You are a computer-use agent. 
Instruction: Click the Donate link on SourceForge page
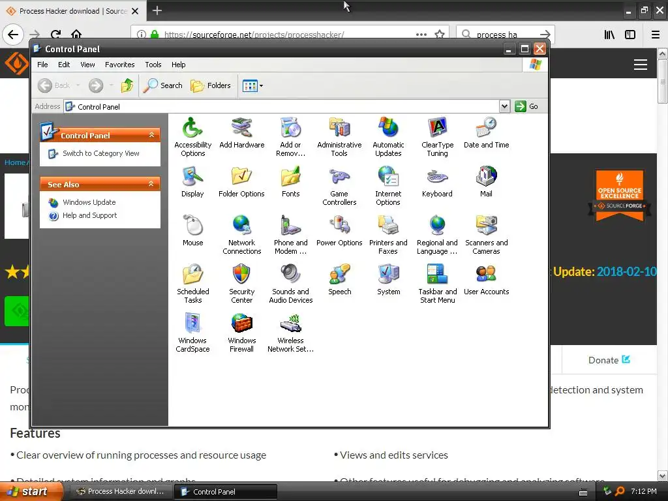609,360
